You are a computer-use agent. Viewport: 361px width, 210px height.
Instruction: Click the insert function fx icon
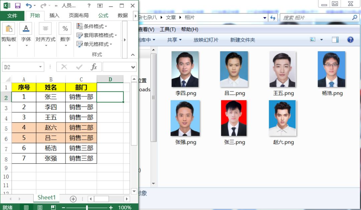94,67
